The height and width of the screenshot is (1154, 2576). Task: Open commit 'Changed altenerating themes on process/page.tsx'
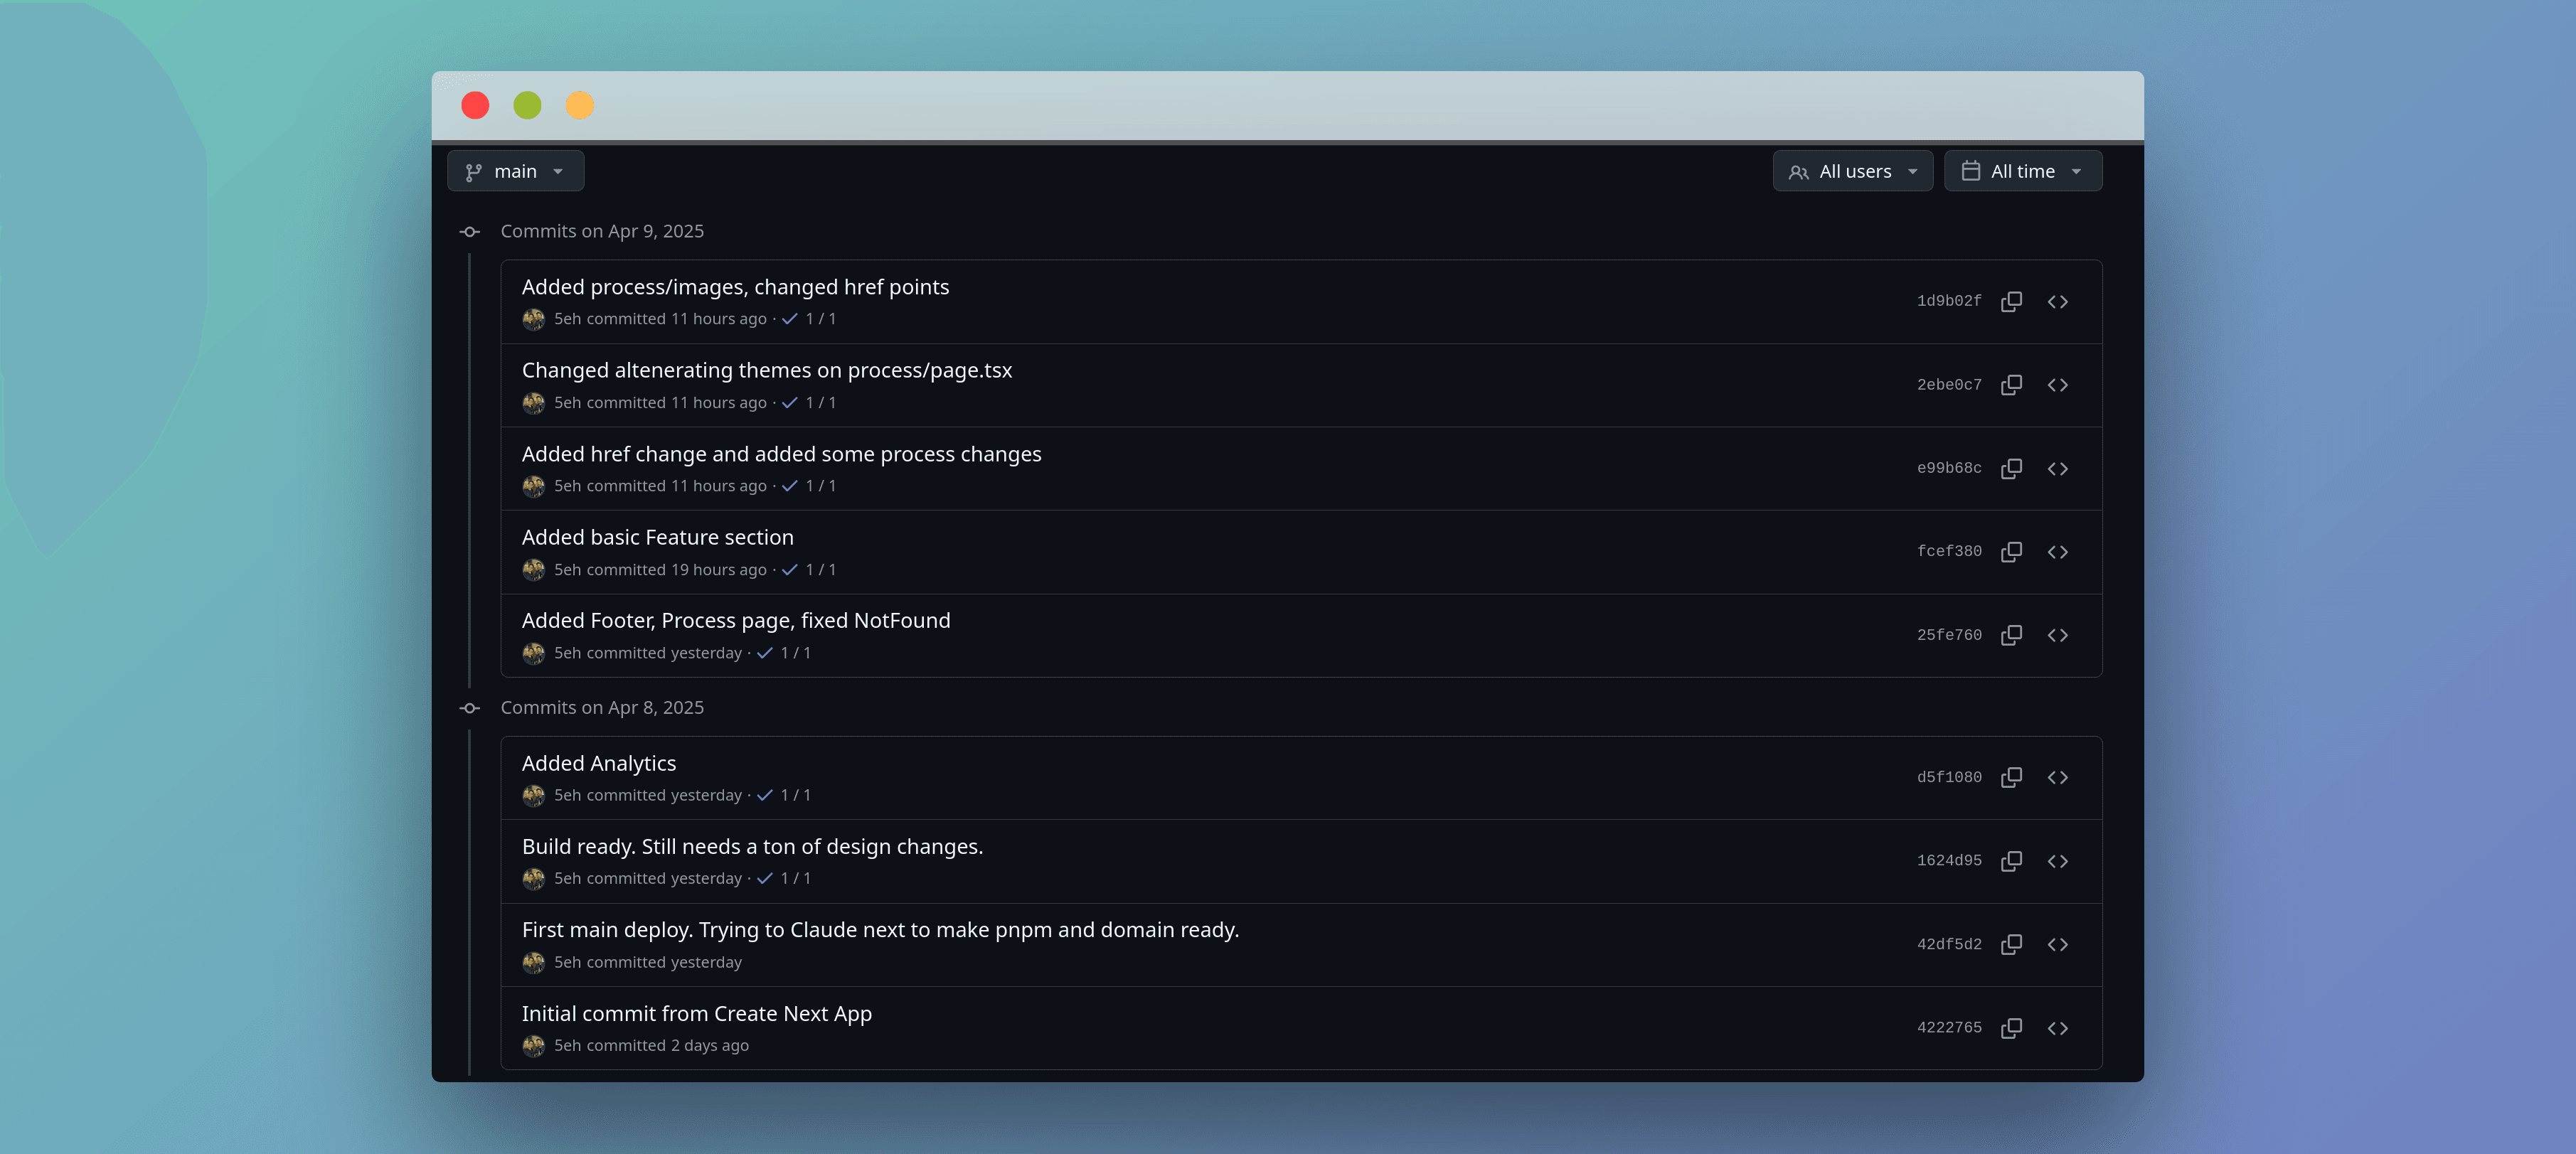pyautogui.click(x=767, y=370)
